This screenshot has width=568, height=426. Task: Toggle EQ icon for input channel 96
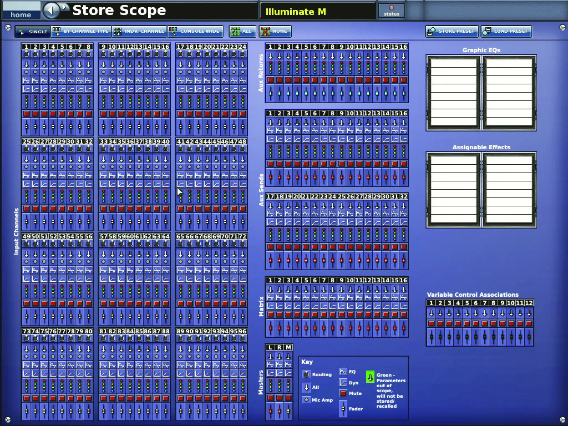[x=243, y=365]
